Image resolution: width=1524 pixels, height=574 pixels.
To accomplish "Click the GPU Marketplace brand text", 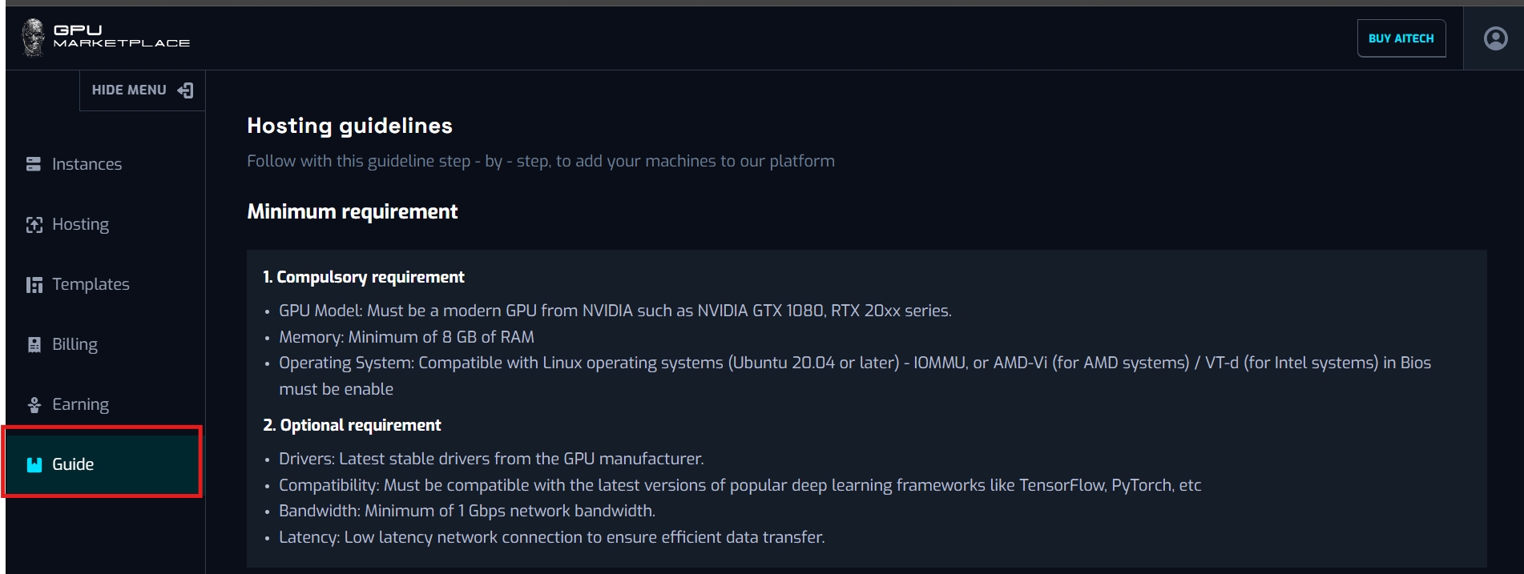I will click(x=121, y=37).
